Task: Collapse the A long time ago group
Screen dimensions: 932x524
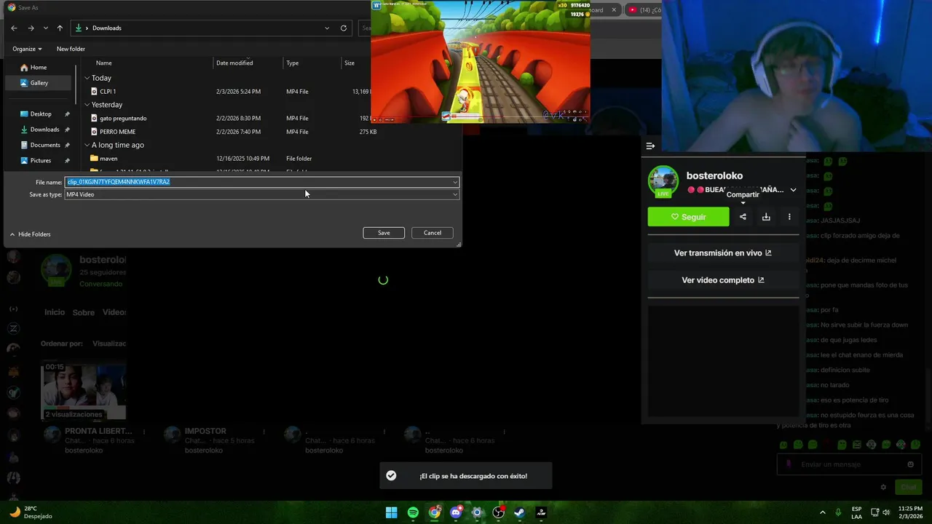Action: click(87, 145)
